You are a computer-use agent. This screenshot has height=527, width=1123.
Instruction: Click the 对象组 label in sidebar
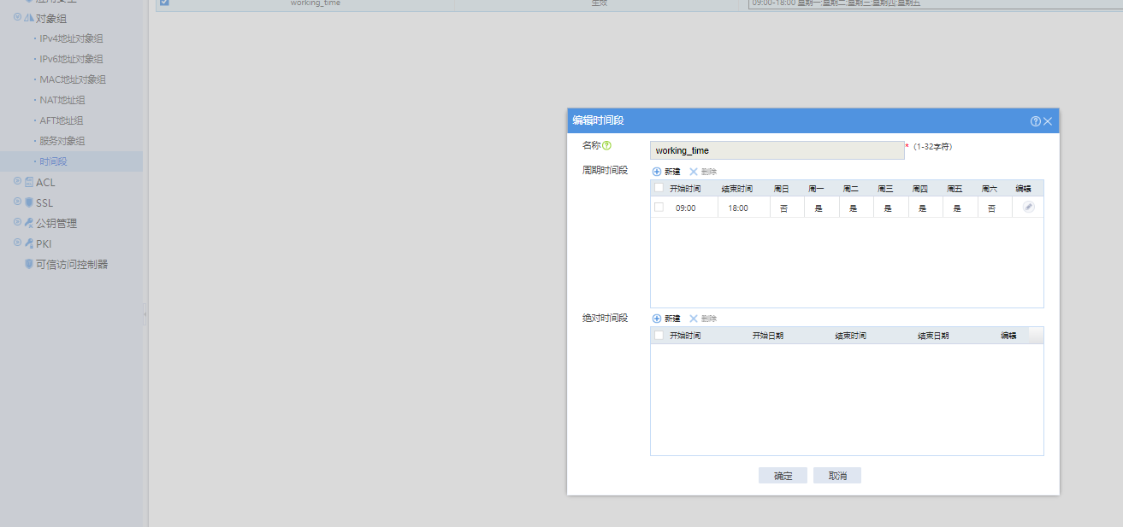tap(51, 18)
